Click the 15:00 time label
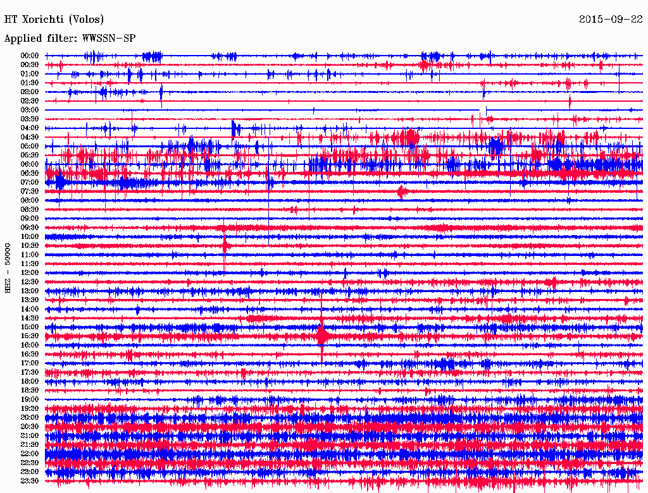This screenshot has height=493, width=648. tap(30, 327)
